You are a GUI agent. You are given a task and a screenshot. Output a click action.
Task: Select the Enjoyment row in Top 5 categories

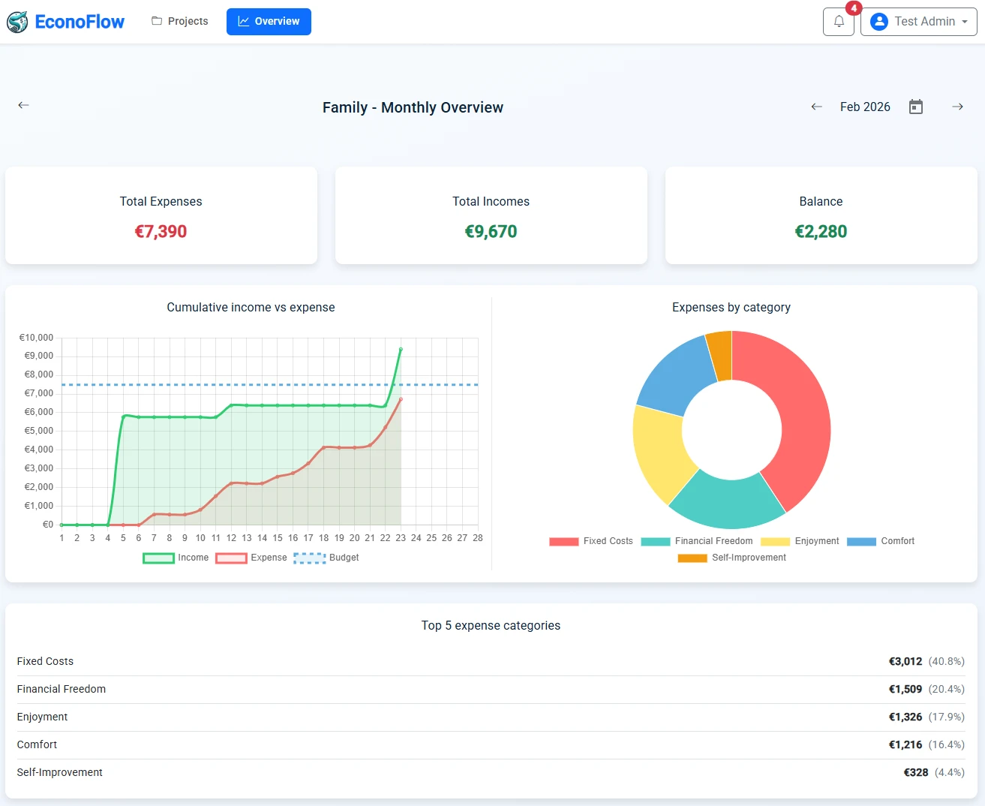pos(491,717)
